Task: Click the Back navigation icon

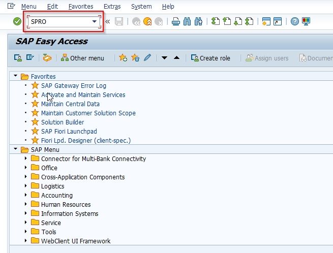Action: tap(136, 21)
